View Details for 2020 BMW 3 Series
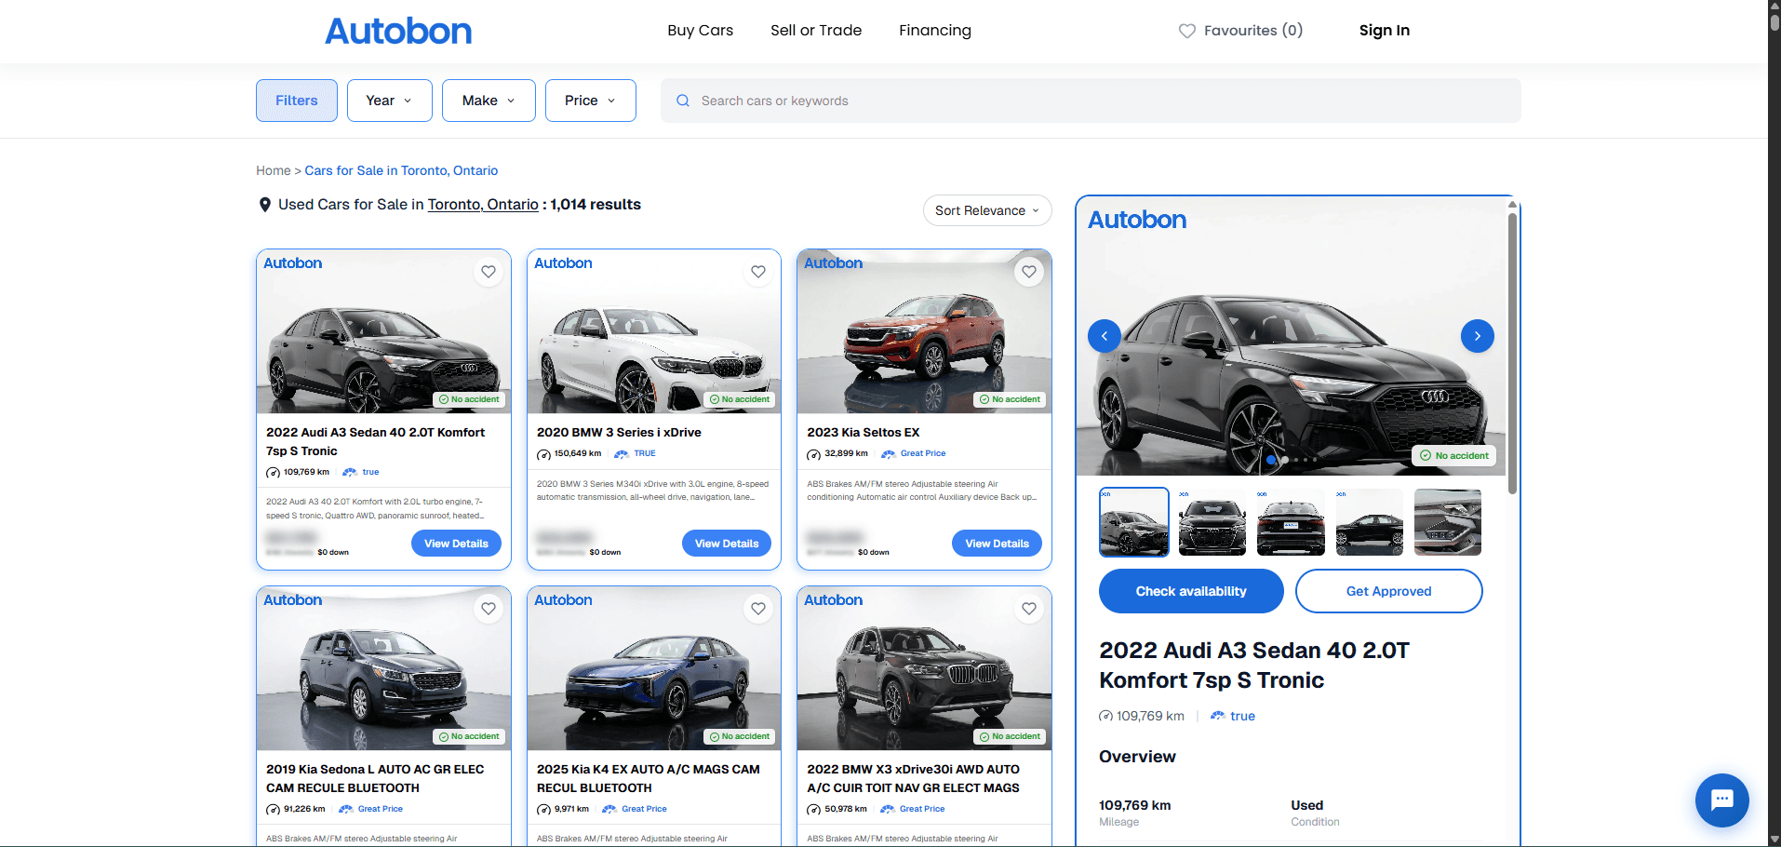The image size is (1781, 847). [727, 544]
